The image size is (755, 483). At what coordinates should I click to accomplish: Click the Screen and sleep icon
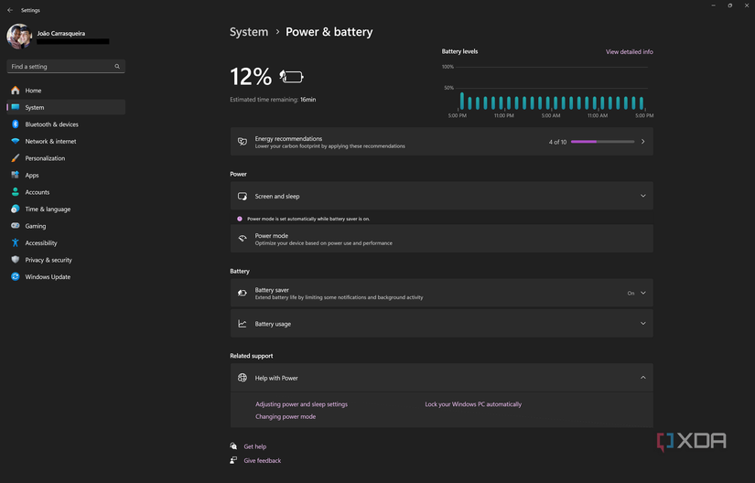(x=243, y=197)
